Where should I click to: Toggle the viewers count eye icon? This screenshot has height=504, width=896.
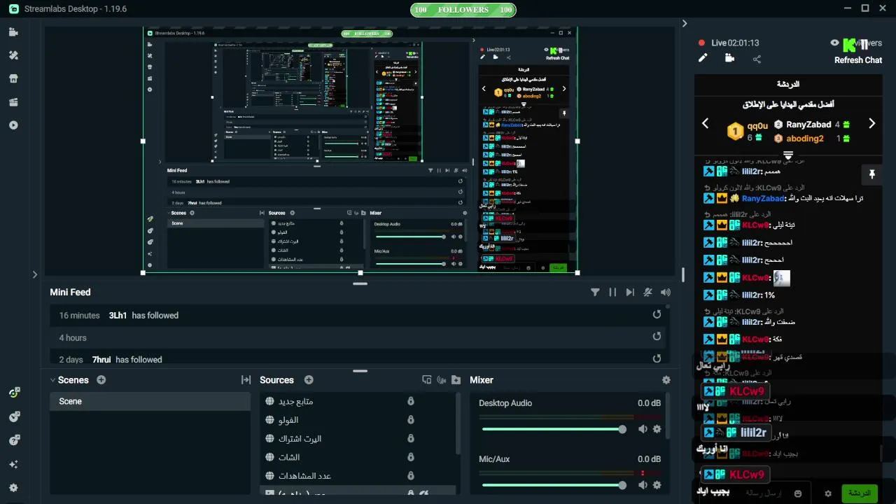click(834, 43)
